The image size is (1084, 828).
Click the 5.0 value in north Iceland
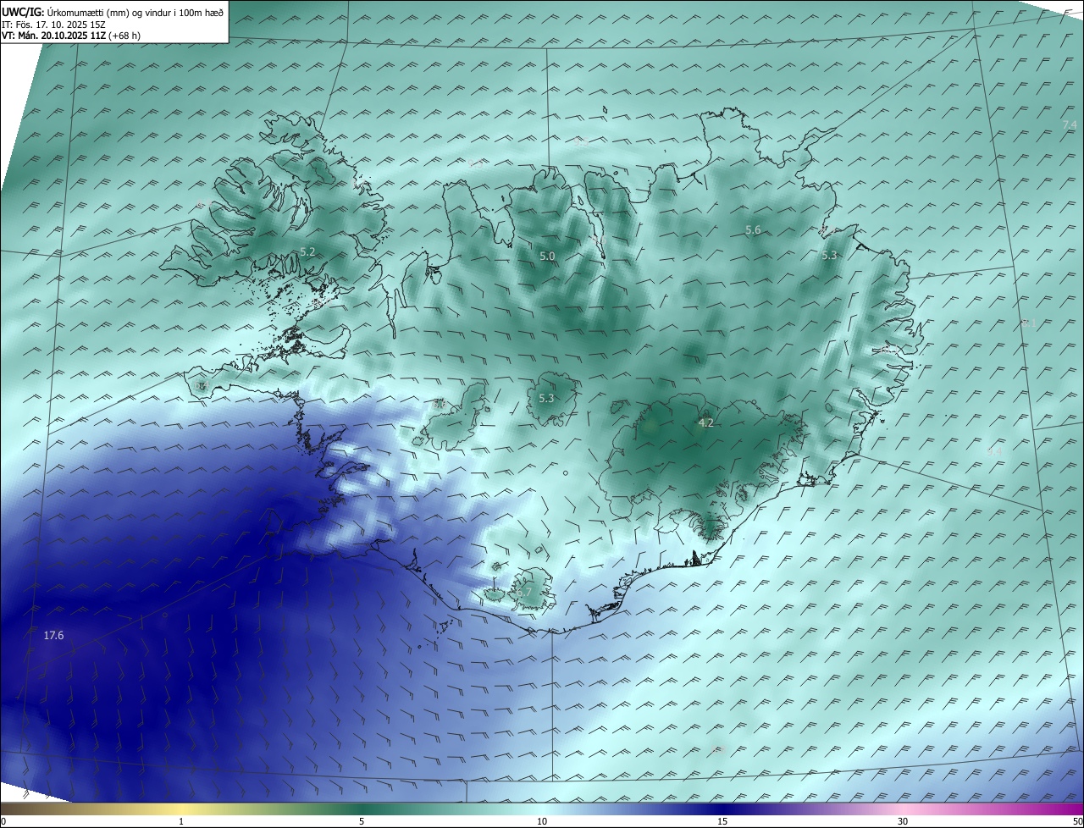click(x=547, y=256)
